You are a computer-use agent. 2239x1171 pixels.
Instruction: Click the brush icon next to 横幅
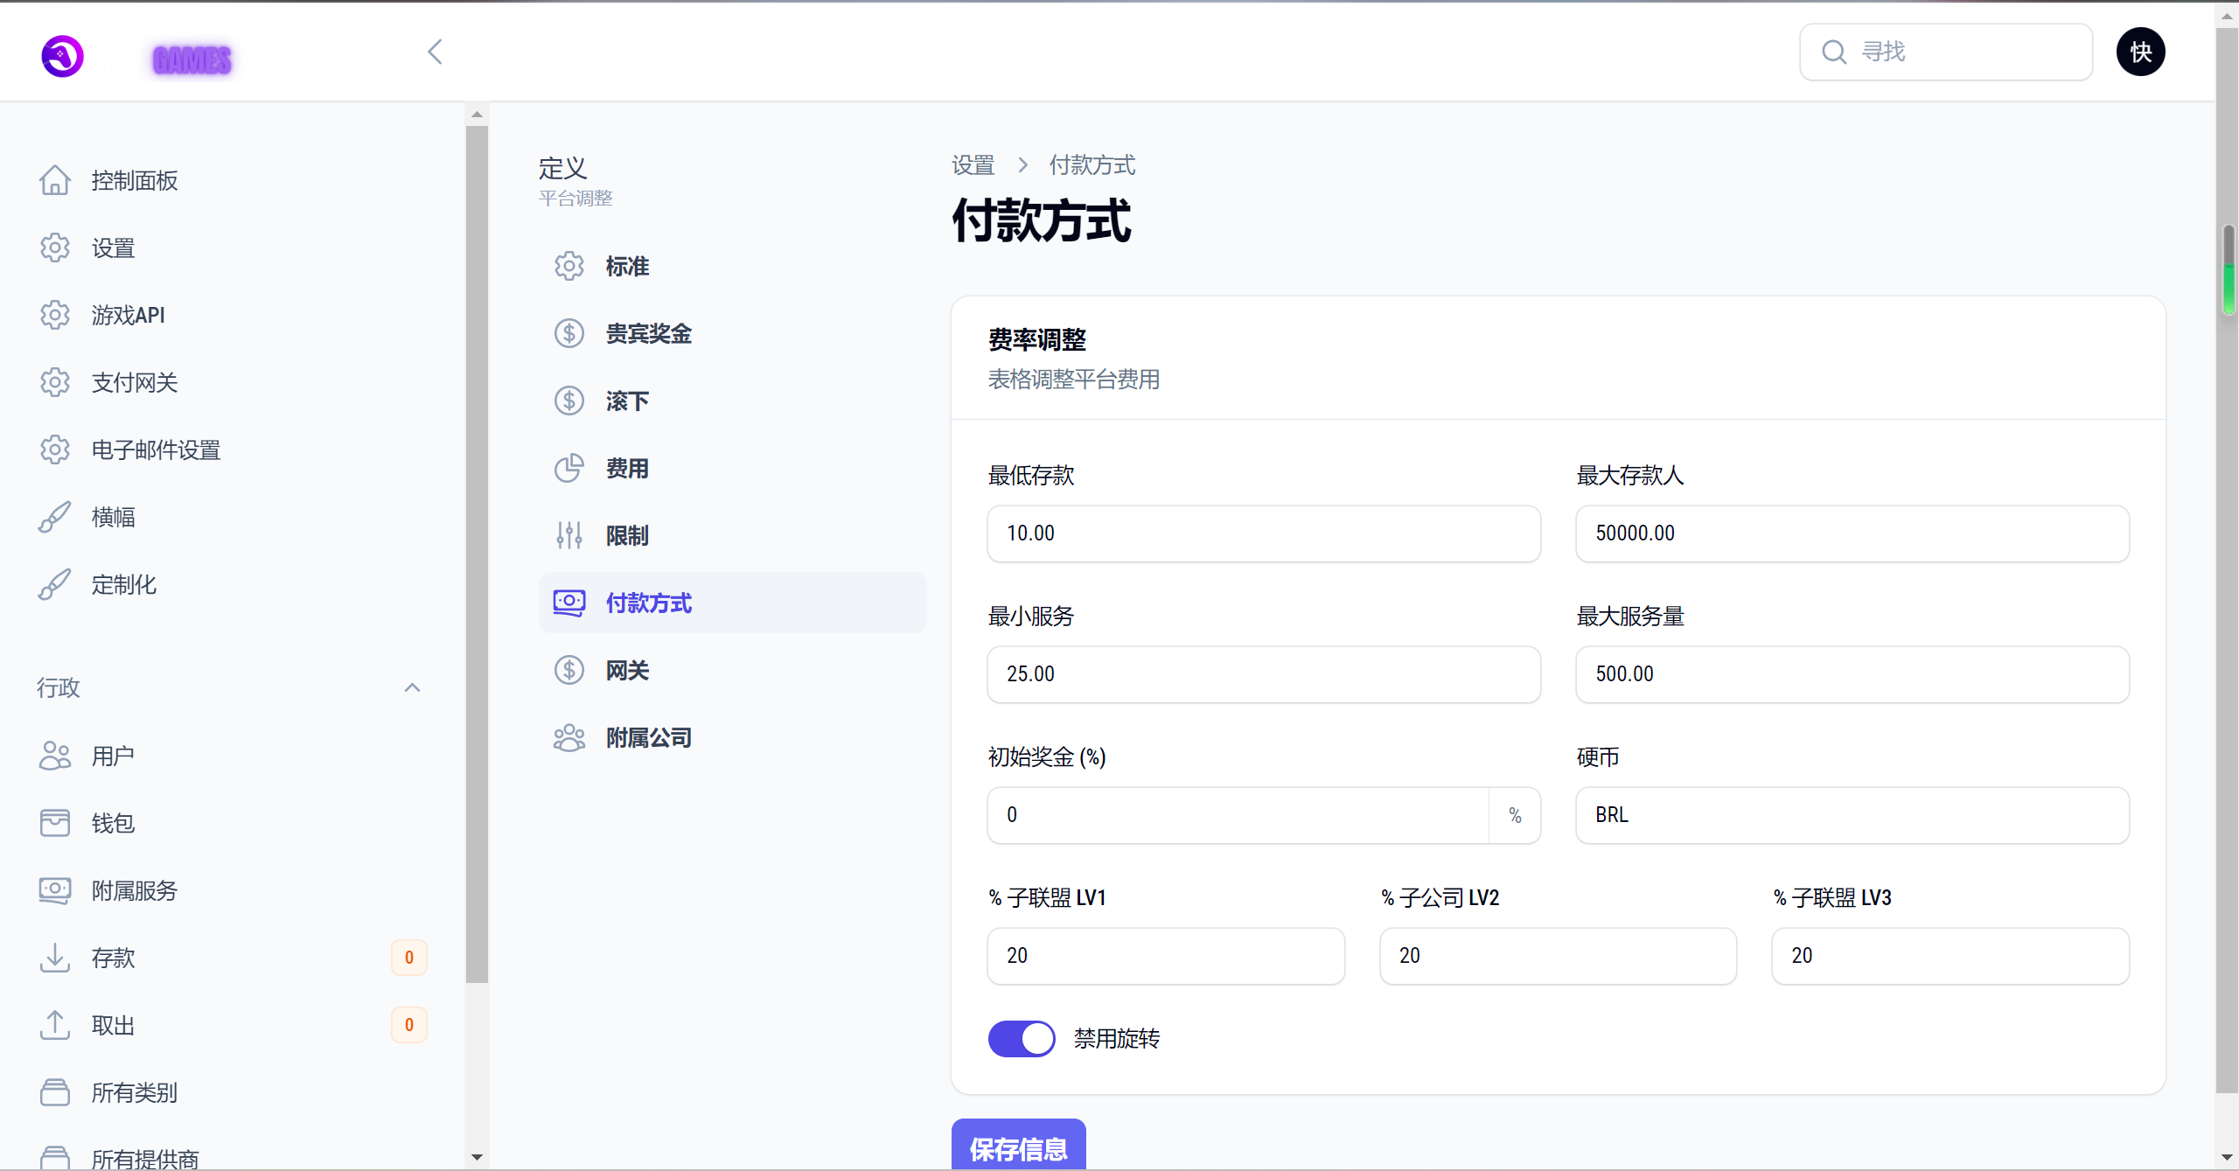(54, 517)
